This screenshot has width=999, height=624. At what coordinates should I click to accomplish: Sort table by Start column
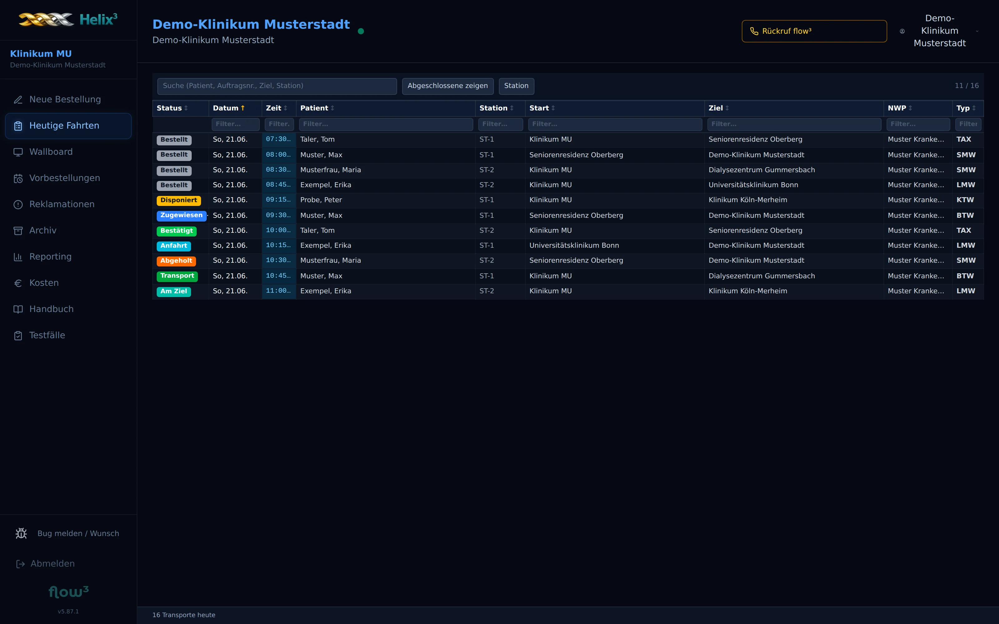pyautogui.click(x=542, y=108)
